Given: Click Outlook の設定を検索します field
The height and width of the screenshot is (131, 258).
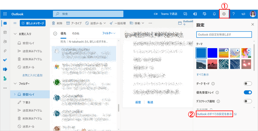Looking at the screenshot, I should 224,35.
